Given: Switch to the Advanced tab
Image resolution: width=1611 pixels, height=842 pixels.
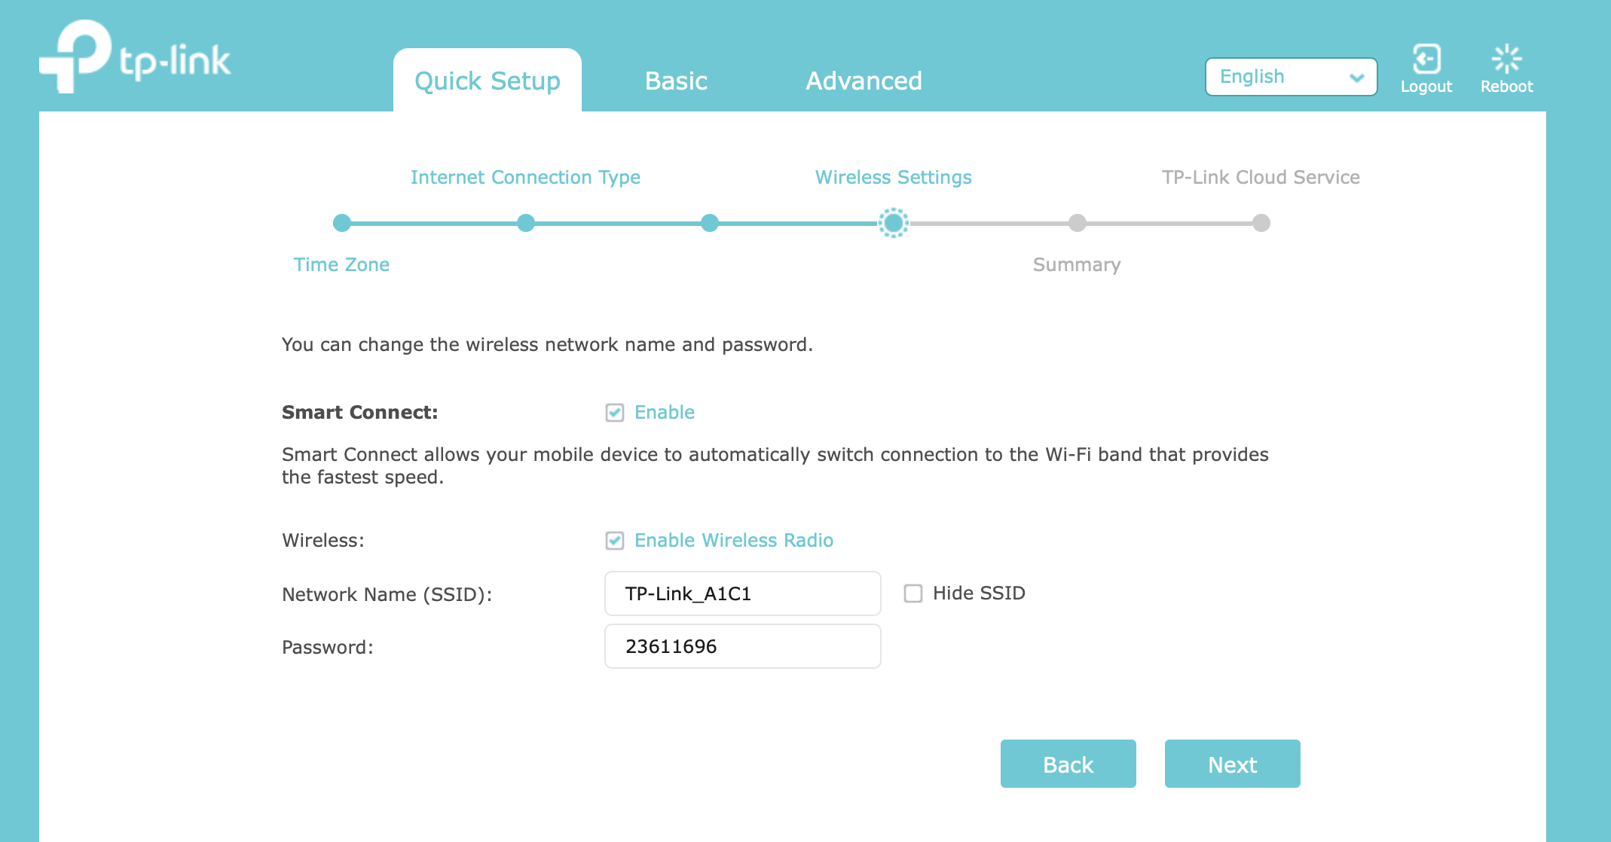Looking at the screenshot, I should click(864, 81).
